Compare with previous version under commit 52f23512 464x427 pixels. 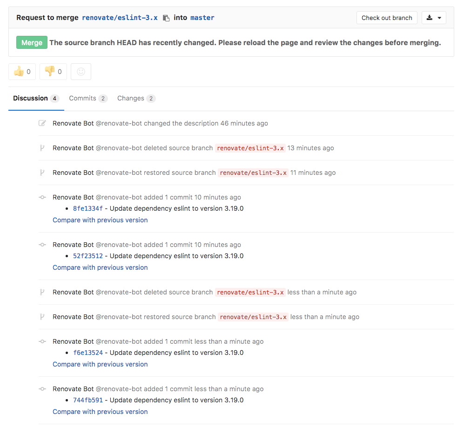[100, 267]
